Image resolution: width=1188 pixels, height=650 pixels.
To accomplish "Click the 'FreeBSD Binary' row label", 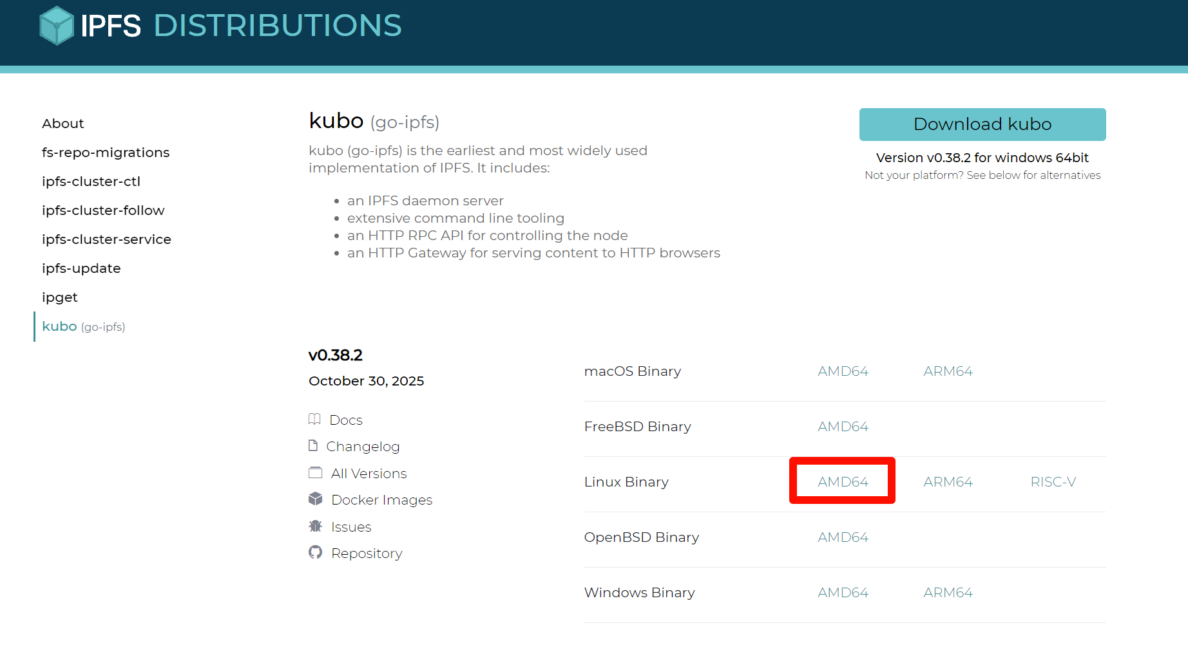I will 638,427.
